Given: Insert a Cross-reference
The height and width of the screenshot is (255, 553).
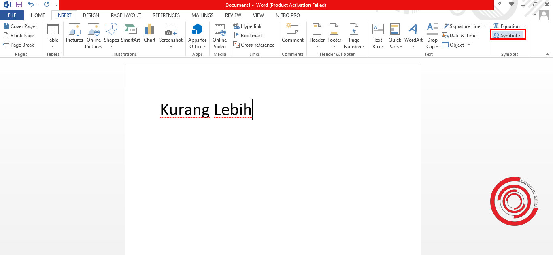Looking at the screenshot, I should point(254,45).
